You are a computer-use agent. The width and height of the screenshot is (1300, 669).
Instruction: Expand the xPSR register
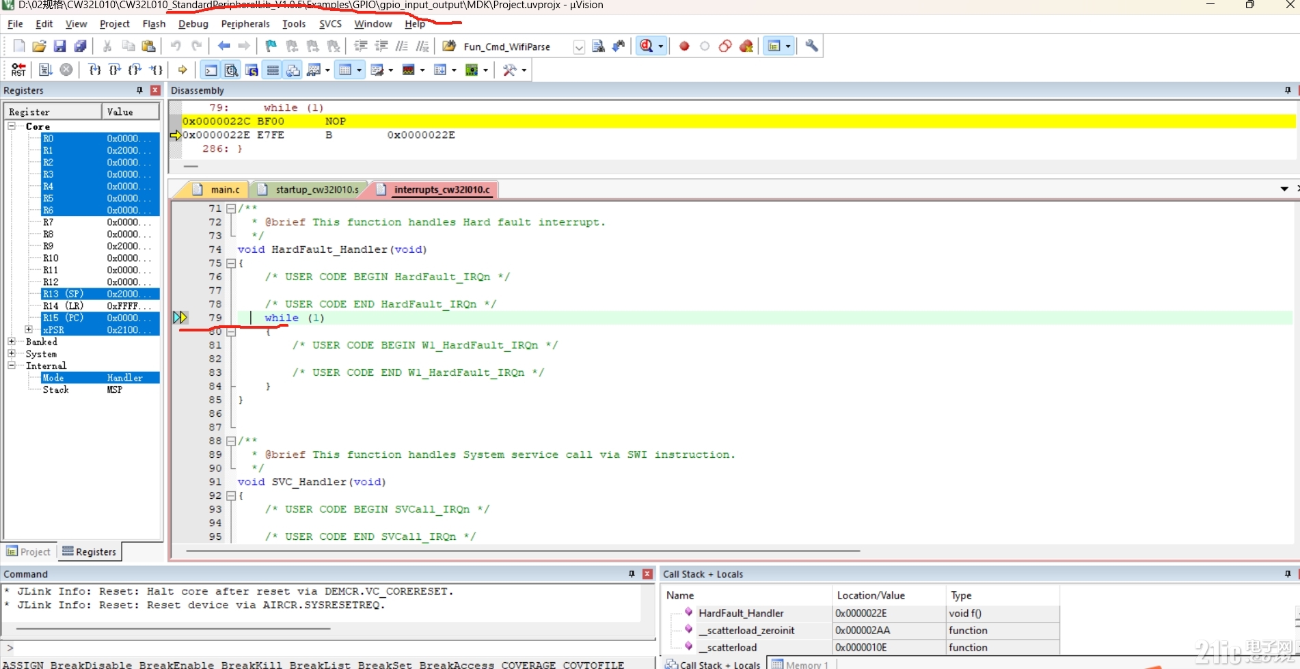click(29, 329)
